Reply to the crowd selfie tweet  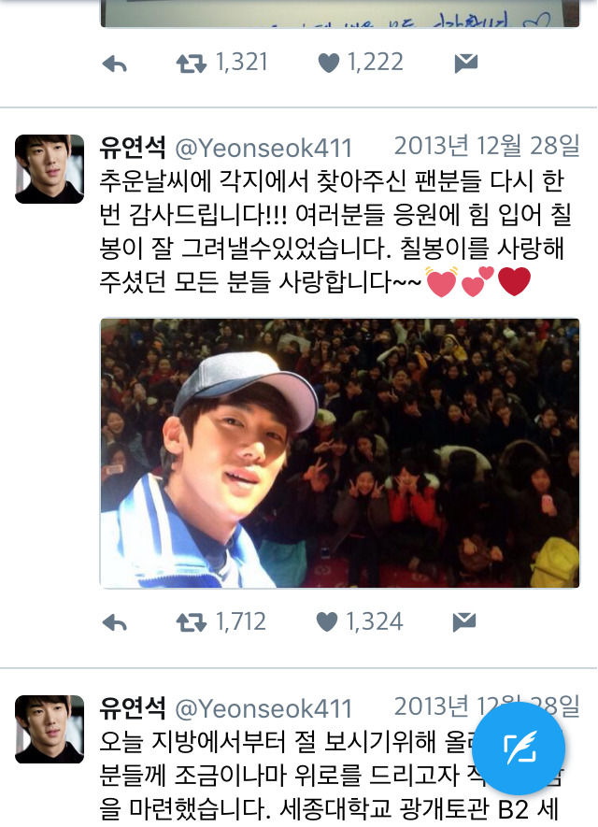click(114, 623)
